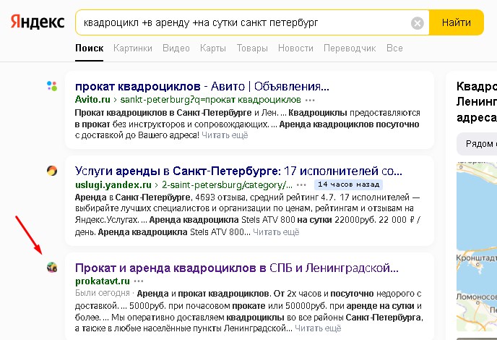
Task: Click the map preview showing Кронштадт
Action: click(477, 247)
